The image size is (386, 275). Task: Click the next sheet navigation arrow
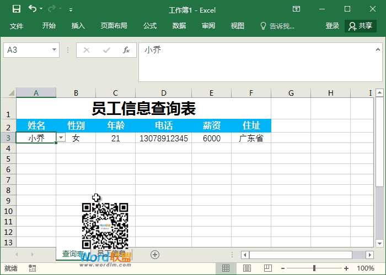pos(32,254)
